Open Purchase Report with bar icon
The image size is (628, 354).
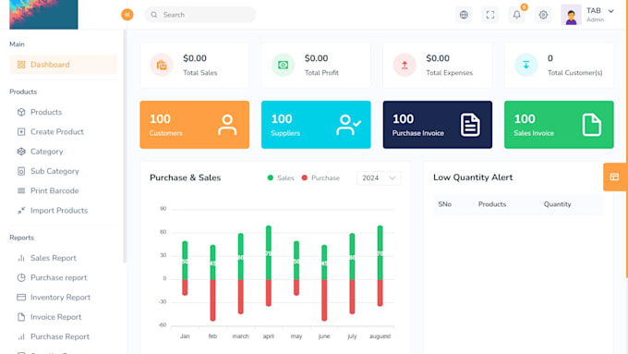click(x=60, y=336)
